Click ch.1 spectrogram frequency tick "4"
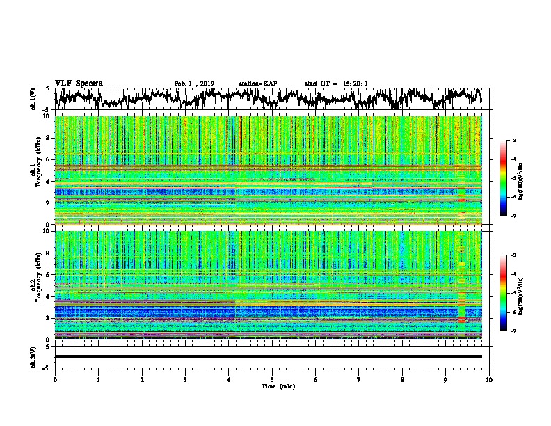The image size is (551, 426). (x=49, y=182)
